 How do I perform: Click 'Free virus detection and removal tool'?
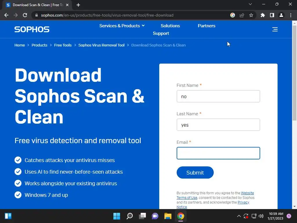pos(78,141)
